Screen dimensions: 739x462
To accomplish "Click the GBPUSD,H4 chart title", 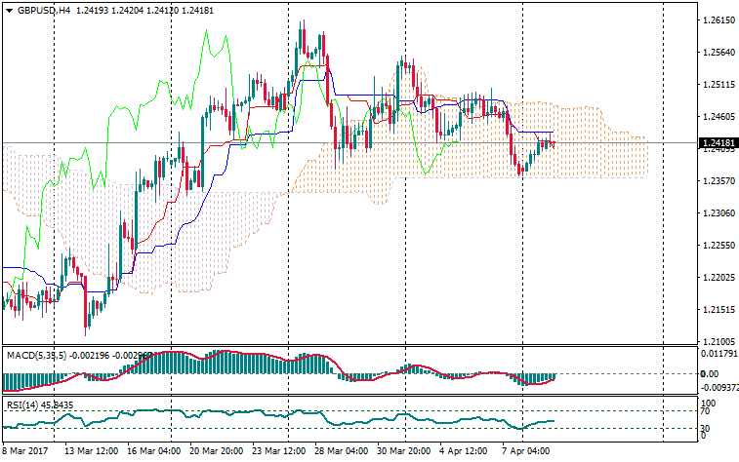I will (44, 10).
